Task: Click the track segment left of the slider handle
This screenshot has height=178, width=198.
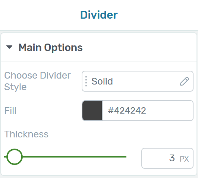Action: pyautogui.click(x=5, y=157)
